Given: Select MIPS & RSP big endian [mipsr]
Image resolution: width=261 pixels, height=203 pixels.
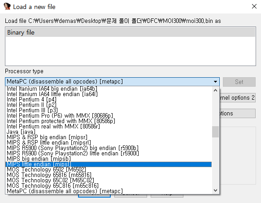Looking at the screenshot, I should (109, 137).
